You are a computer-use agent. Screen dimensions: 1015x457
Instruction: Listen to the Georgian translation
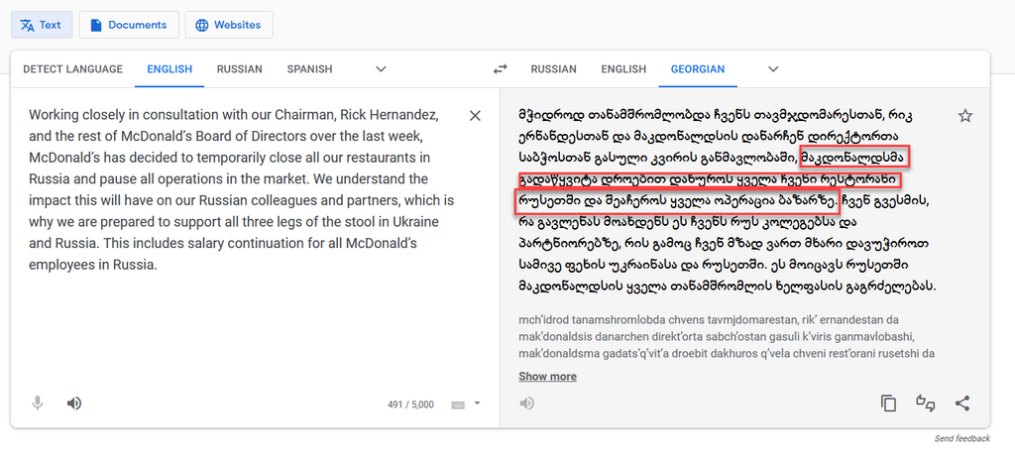[x=527, y=403]
